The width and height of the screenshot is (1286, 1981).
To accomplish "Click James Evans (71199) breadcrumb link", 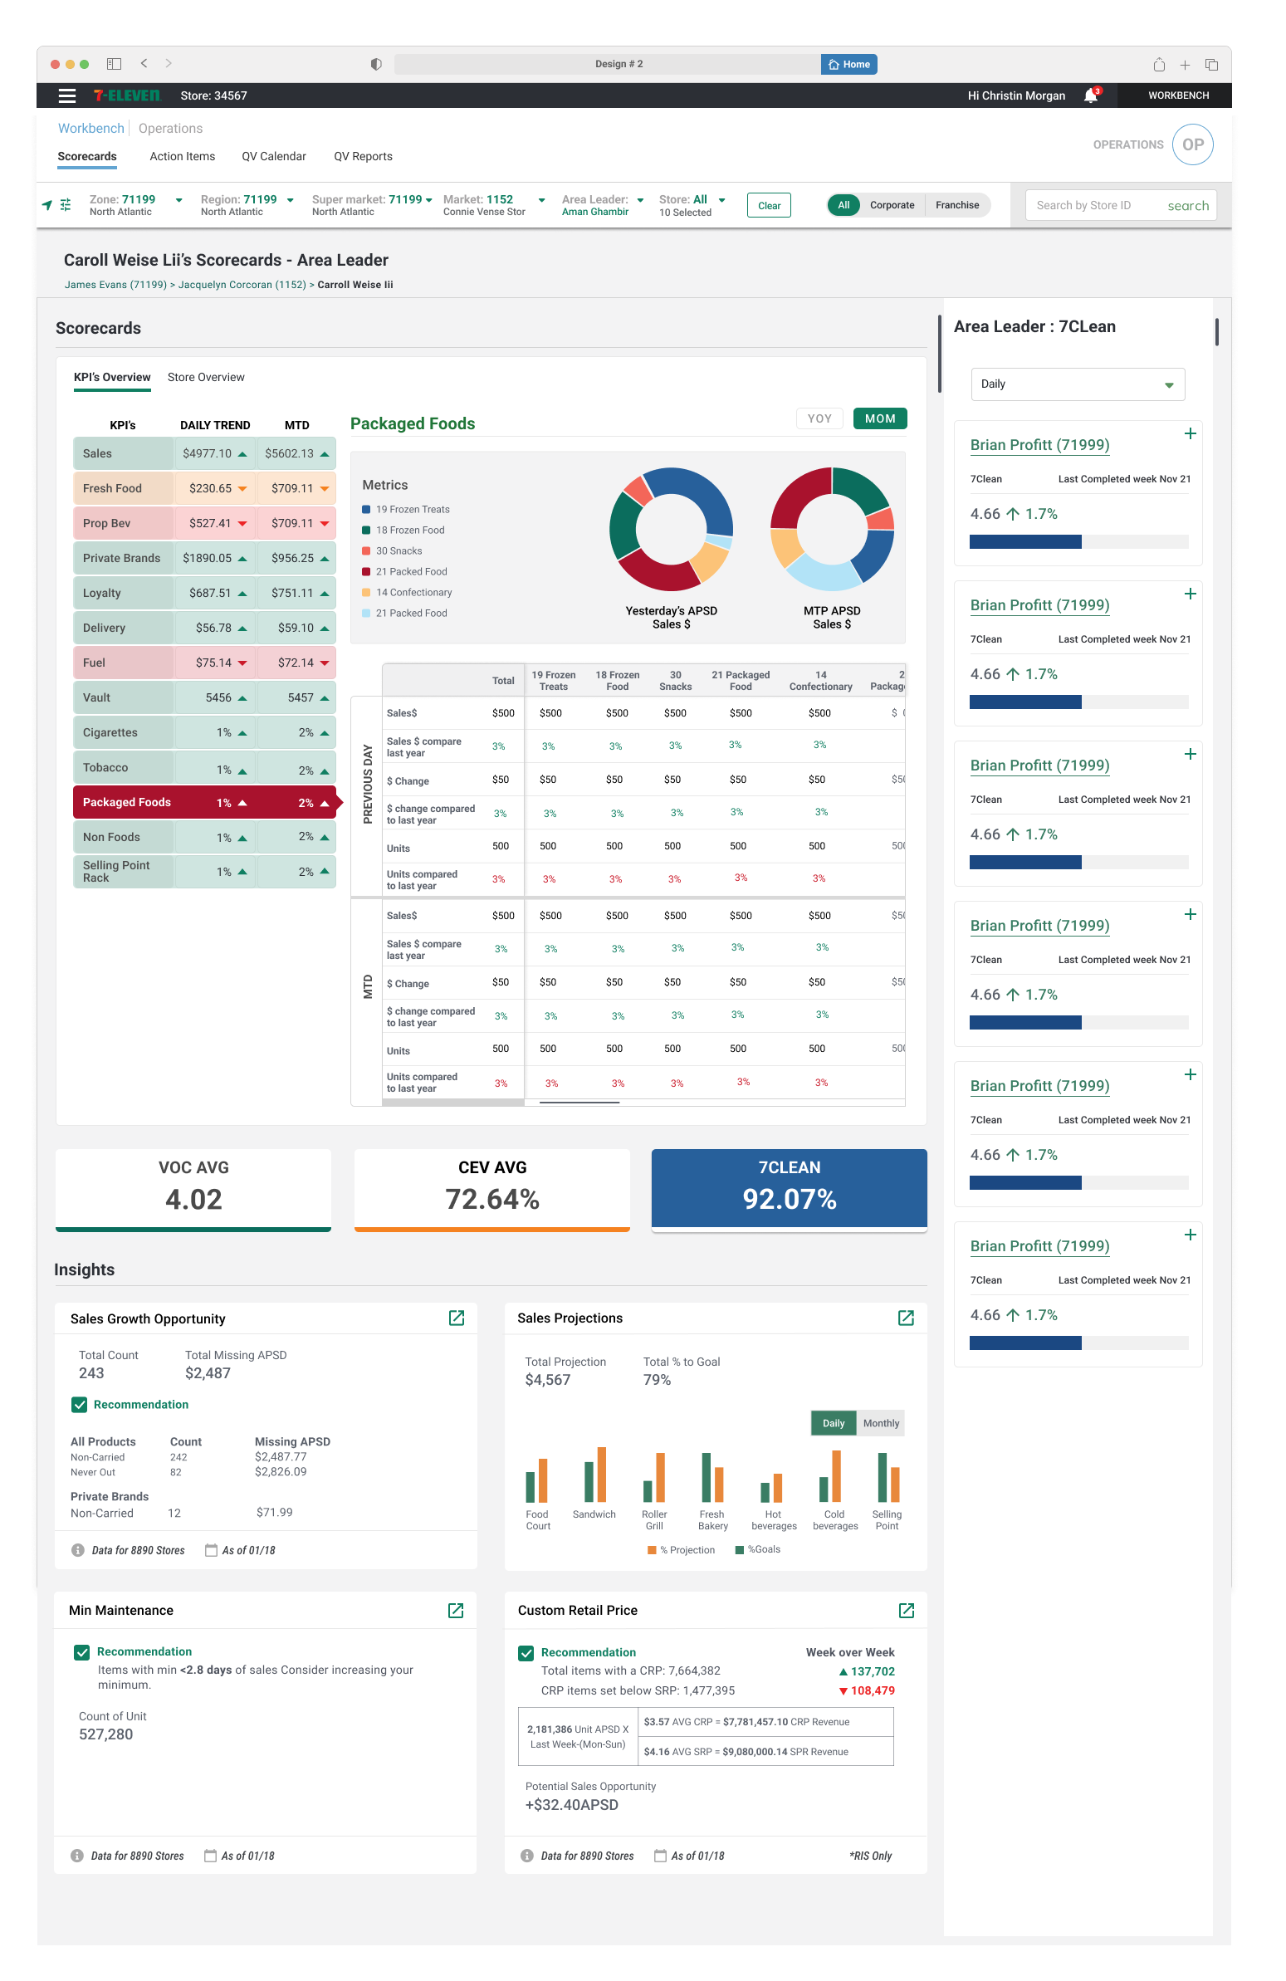I will pos(115,285).
